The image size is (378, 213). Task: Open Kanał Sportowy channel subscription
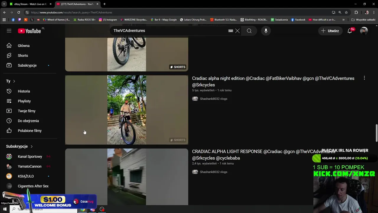coord(30,156)
